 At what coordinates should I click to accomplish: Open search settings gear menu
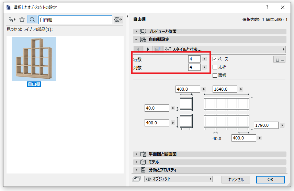click(x=118, y=20)
